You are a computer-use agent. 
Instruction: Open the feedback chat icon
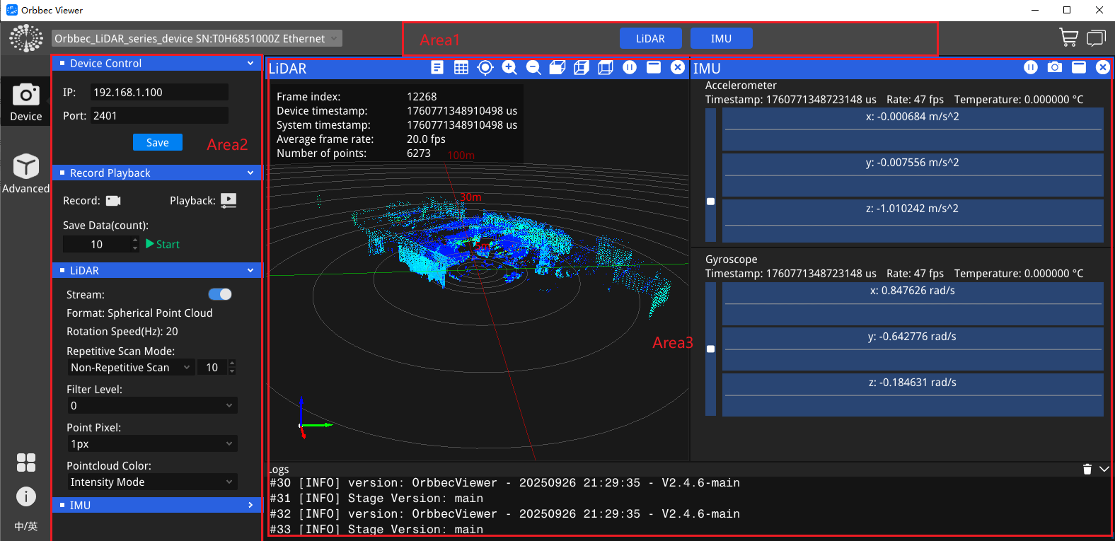pyautogui.click(x=1096, y=38)
